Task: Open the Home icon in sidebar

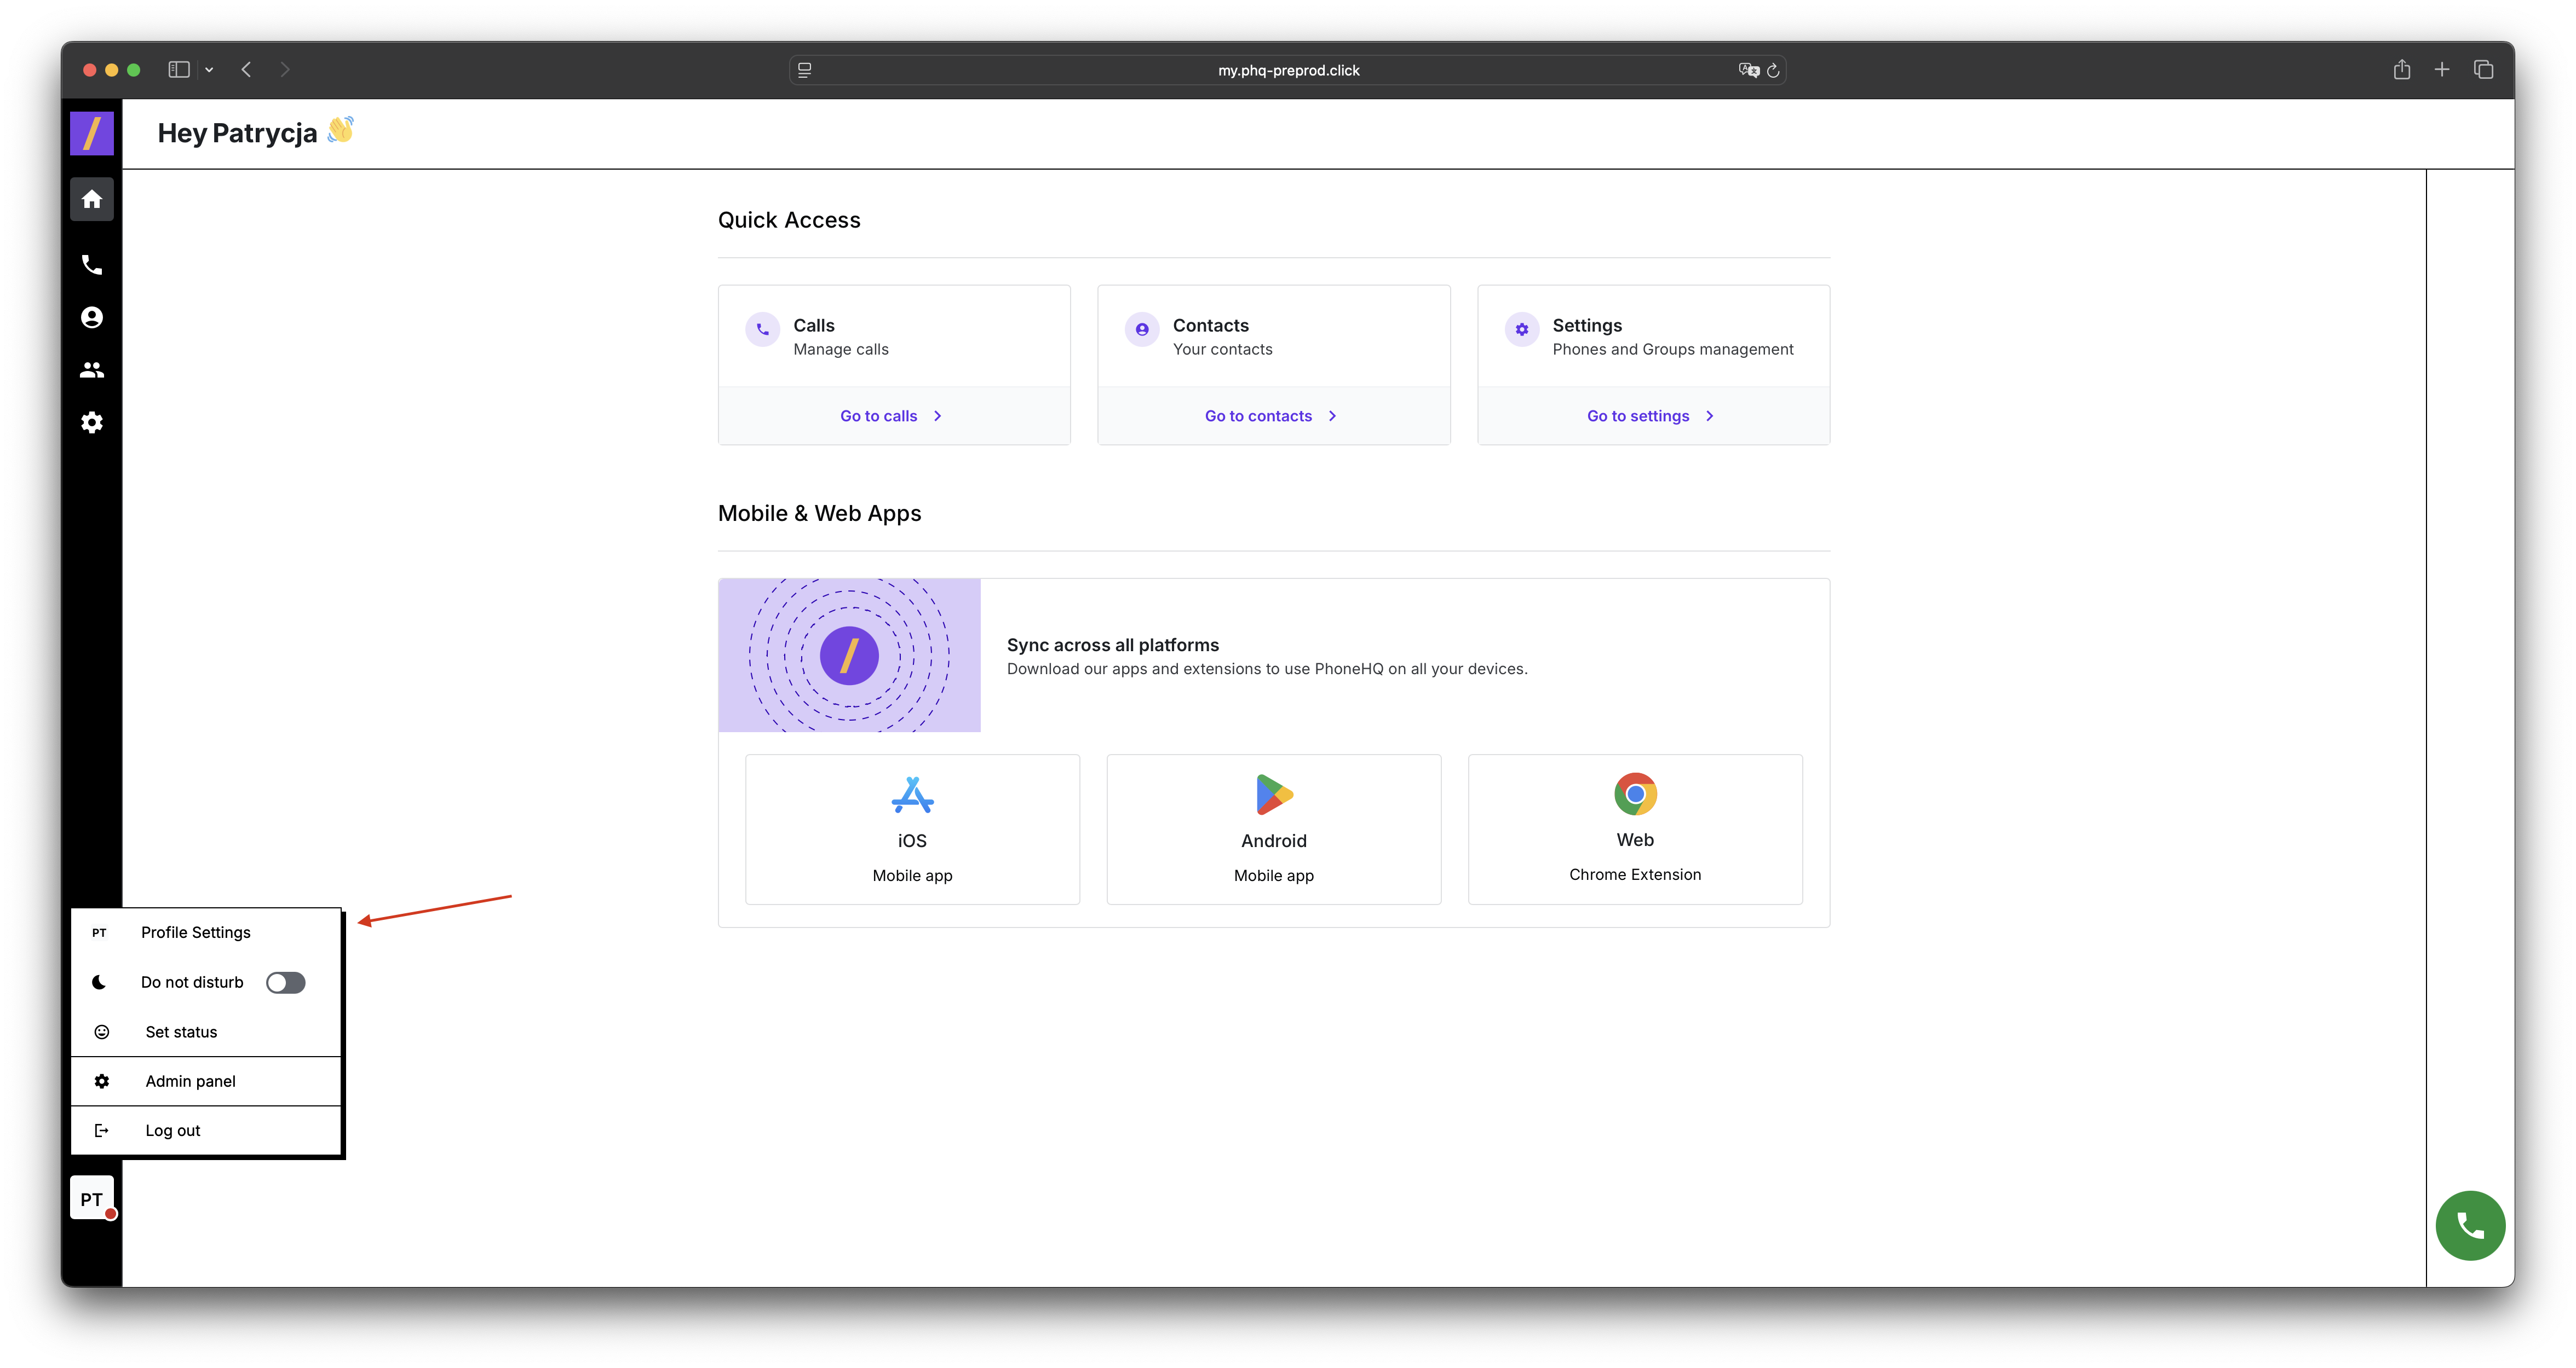Action: 91,199
